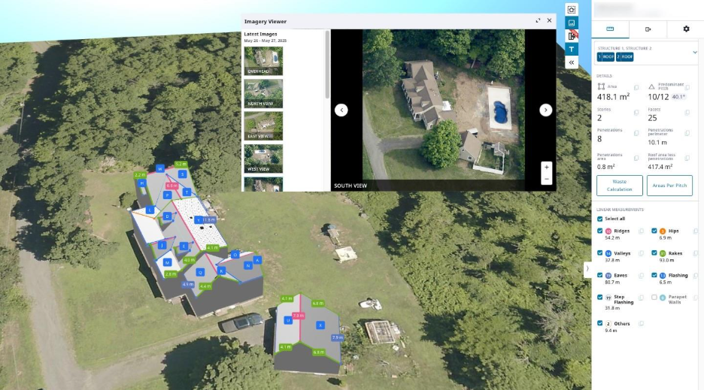Open the settings gear tab
Viewport: 704px width, 390px height.
coord(686,29)
